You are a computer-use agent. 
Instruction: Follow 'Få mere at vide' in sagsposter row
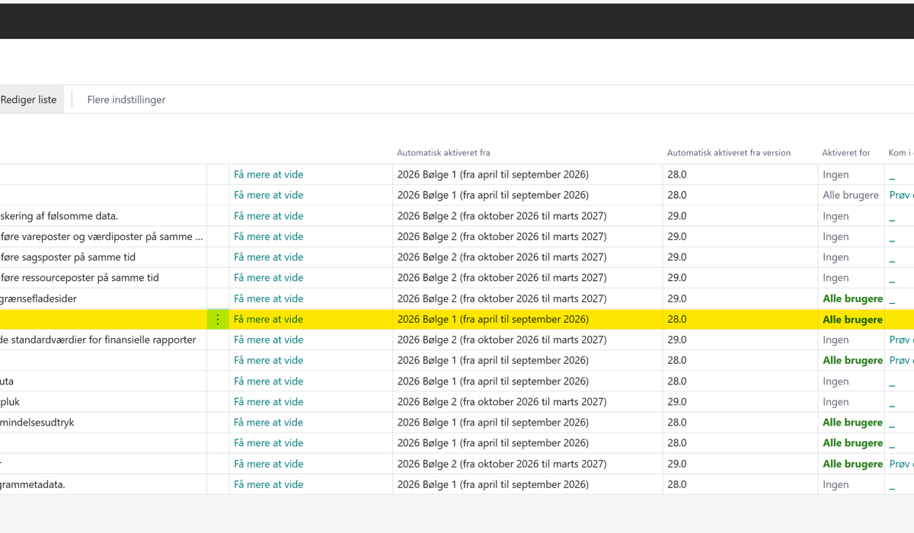point(268,257)
